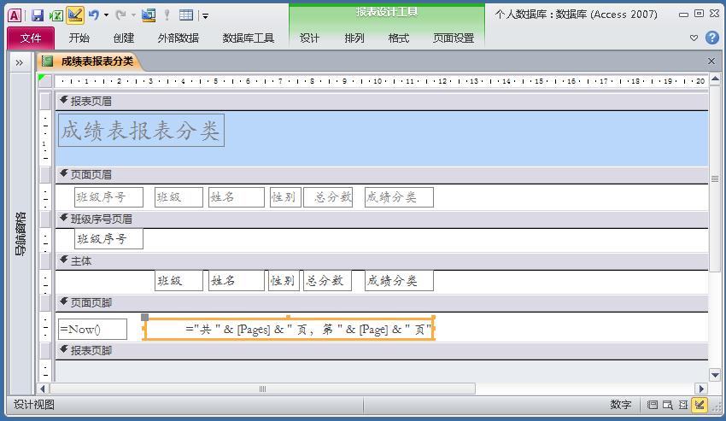Open the 外部数据 ribbon tab

click(x=179, y=38)
